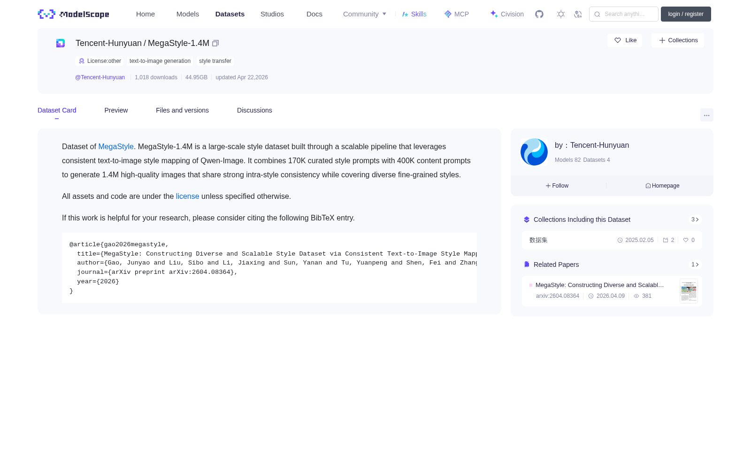View the Discussions tab
Screen dimensions: 751x469
tap(254, 110)
